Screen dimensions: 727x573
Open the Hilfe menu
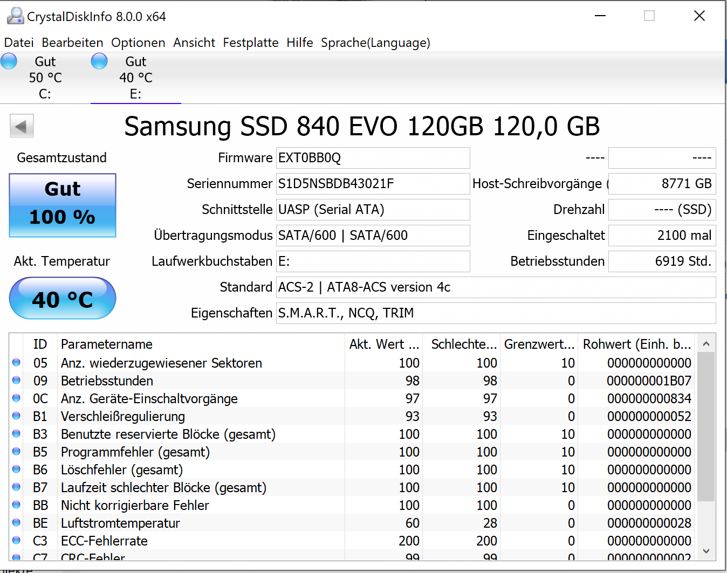coord(300,43)
